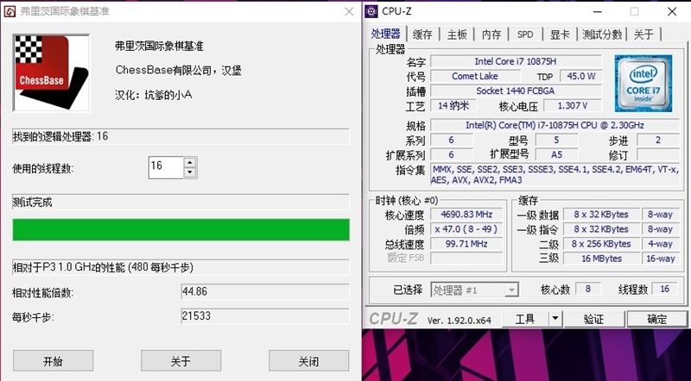This screenshot has width=691, height=381.
Task: Click the Intel Core i7 badge logo
Action: 643,84
